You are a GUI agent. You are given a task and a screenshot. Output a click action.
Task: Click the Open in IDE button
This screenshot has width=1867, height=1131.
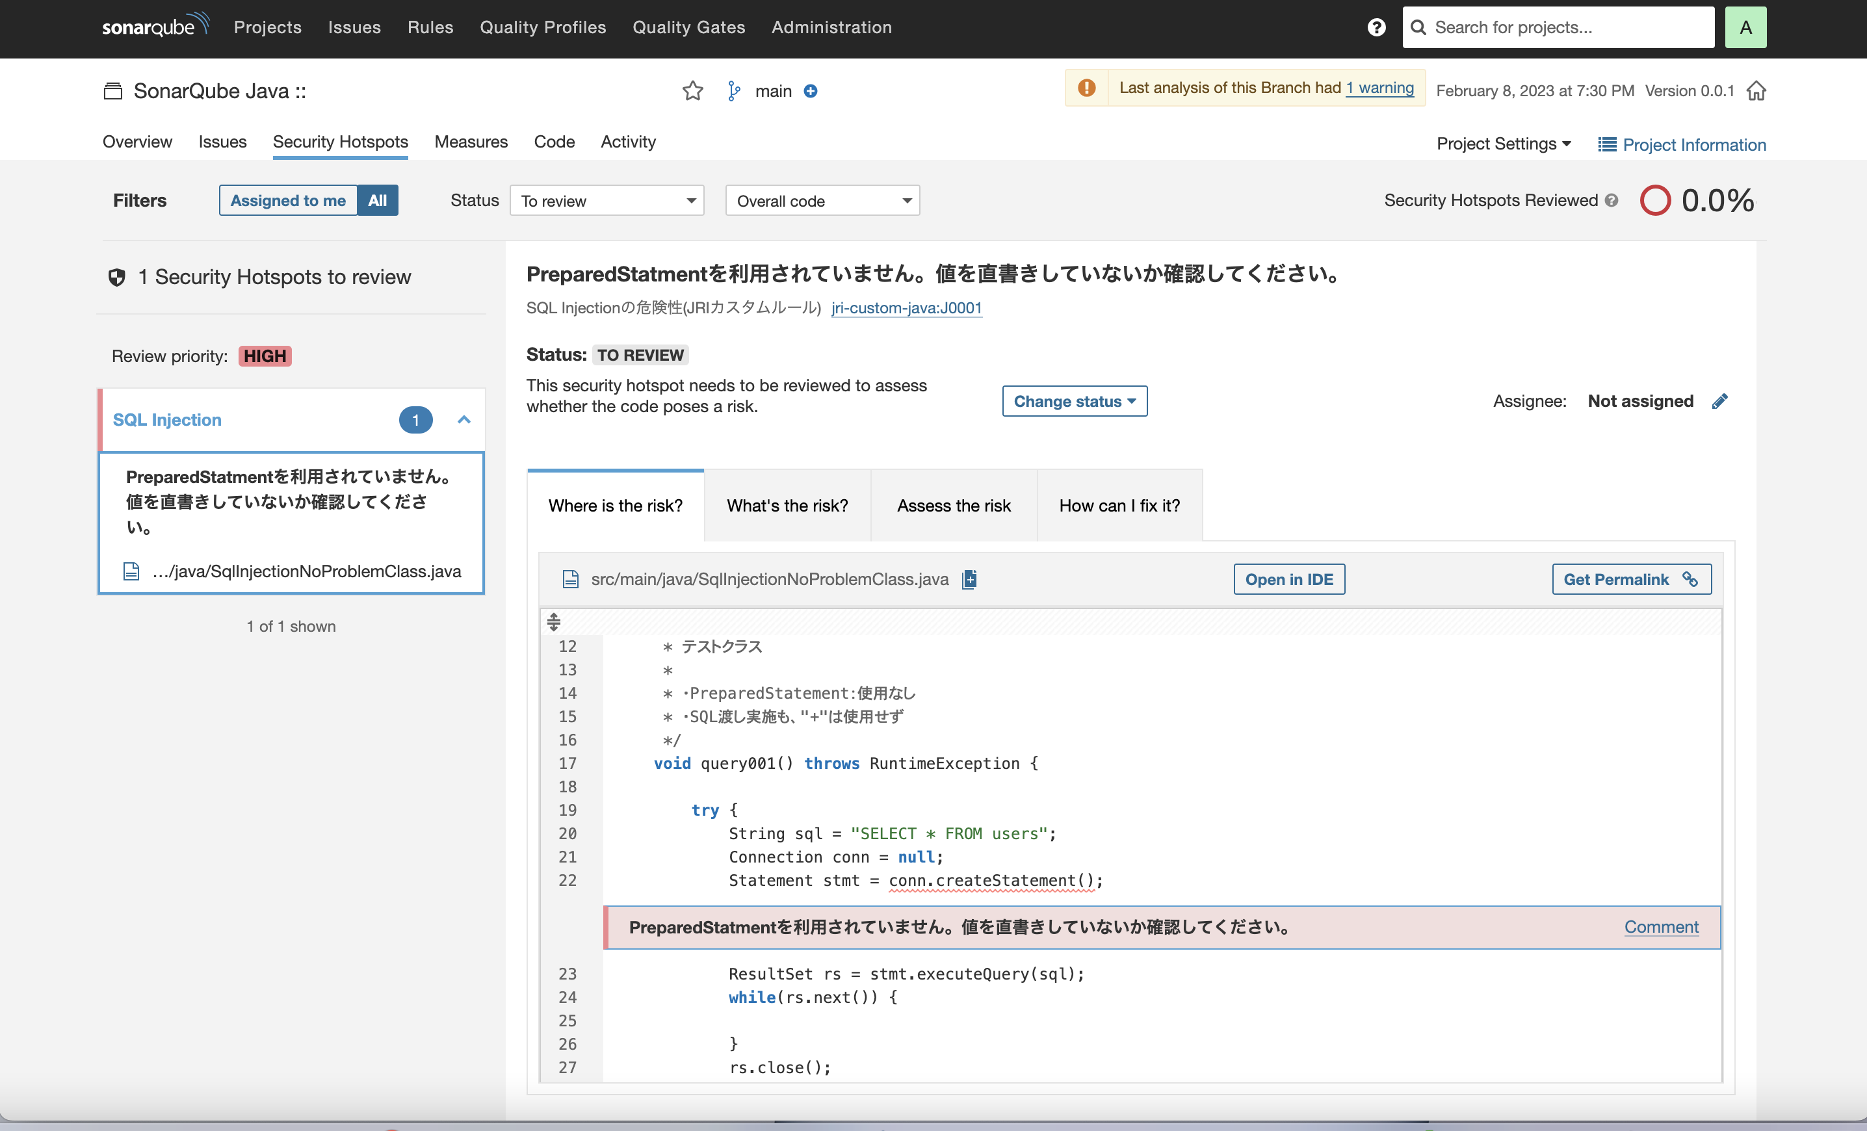pyautogui.click(x=1289, y=578)
